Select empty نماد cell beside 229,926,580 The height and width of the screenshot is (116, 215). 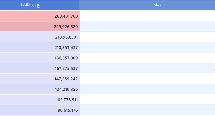[x=147, y=27]
